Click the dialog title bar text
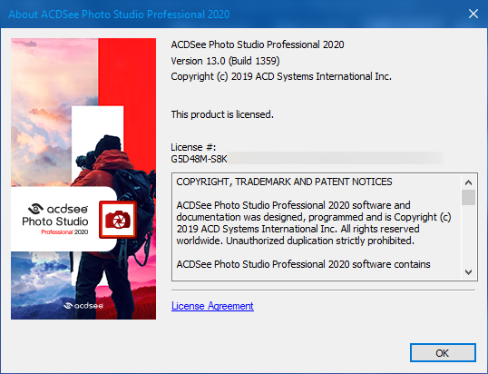This screenshot has height=374, width=488. pyautogui.click(x=119, y=15)
